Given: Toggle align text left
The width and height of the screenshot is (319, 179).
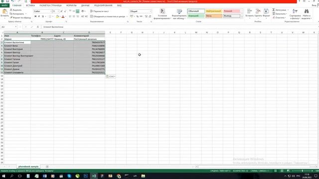Looking at the screenshot, I should [70, 16].
